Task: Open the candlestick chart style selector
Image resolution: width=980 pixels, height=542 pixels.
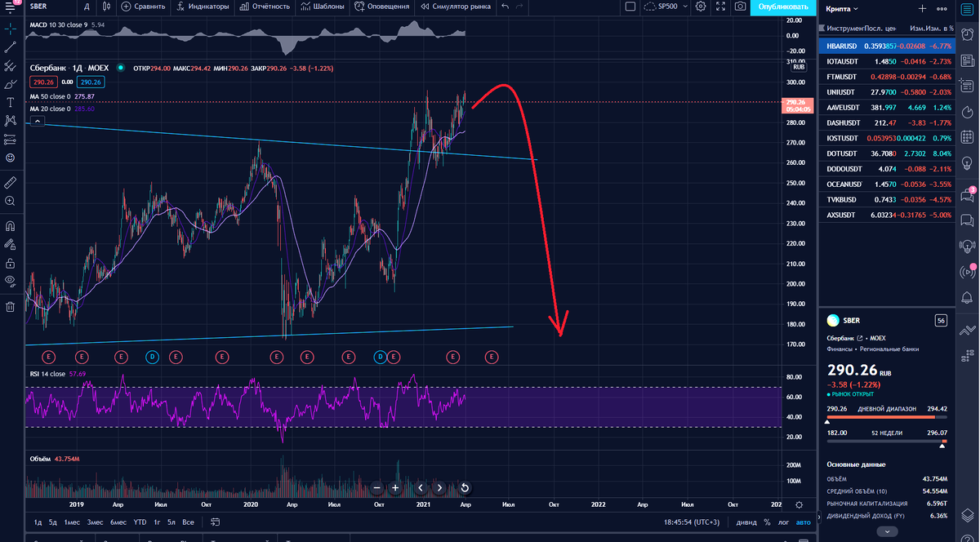Action: tap(106, 7)
